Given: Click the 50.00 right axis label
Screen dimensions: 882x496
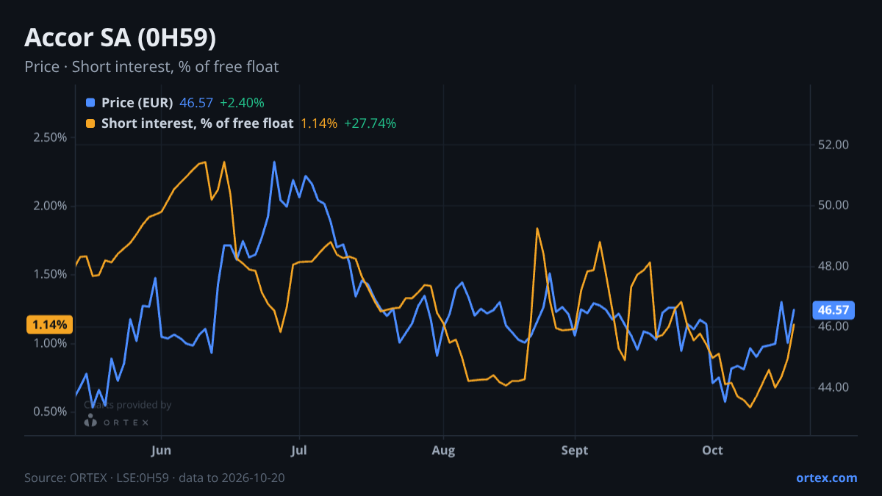Looking at the screenshot, I should click(x=833, y=205).
